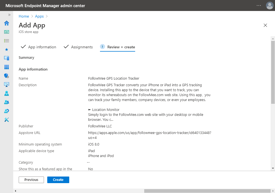275x193 pixels.
Task: Click the Minimum operating system label
Action: coord(40,144)
